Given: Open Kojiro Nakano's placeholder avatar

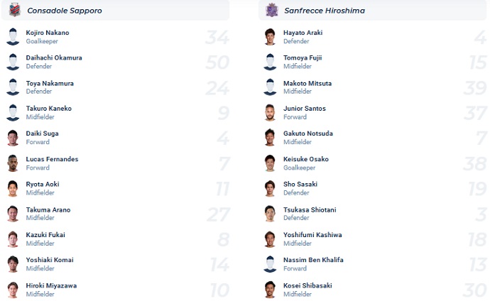Looking at the screenshot, I should (x=13, y=36).
